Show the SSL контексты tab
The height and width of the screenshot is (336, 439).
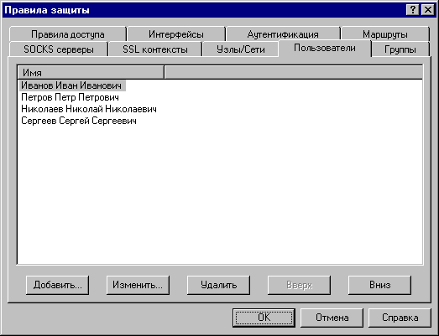point(155,49)
